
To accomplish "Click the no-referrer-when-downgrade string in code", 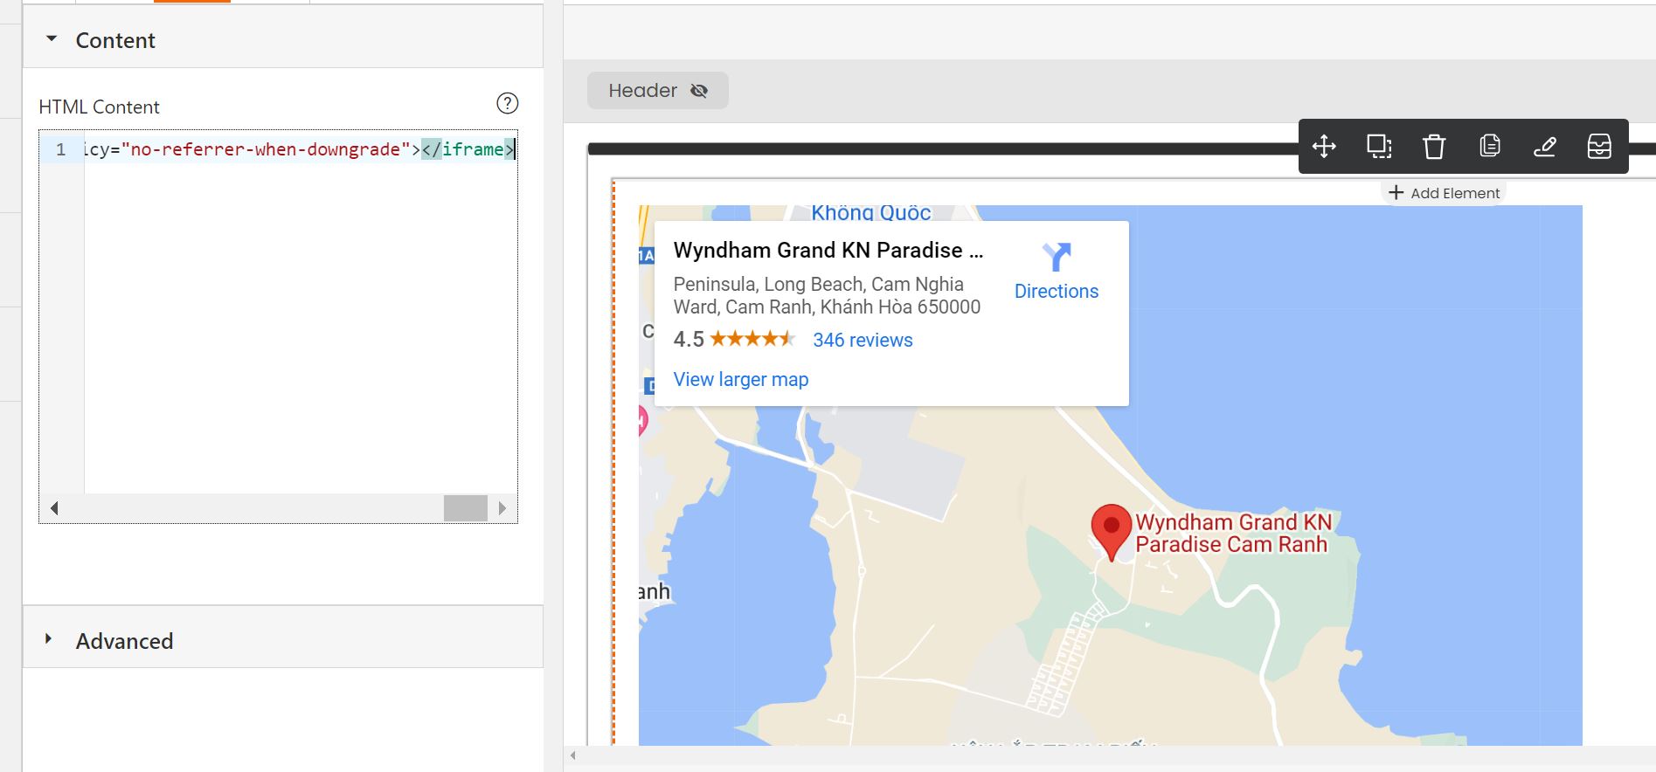I will (266, 149).
